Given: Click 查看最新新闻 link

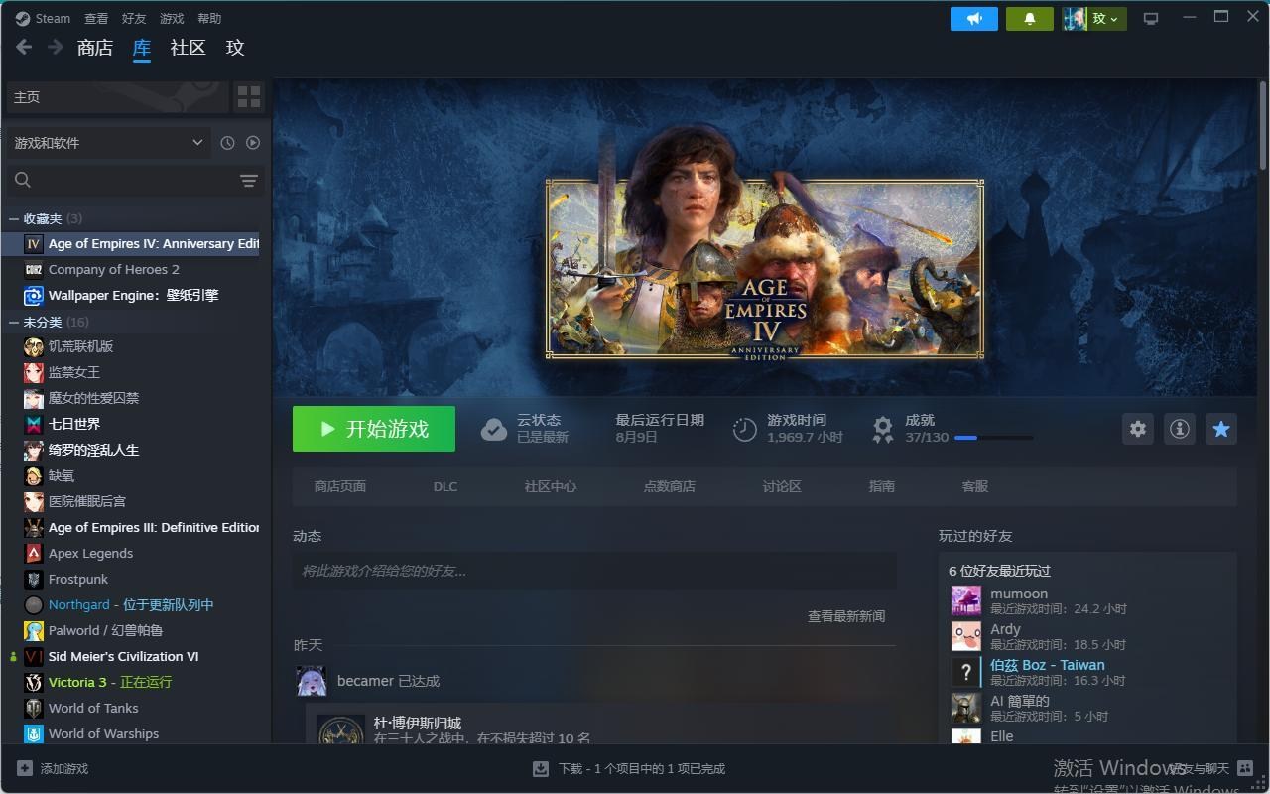Looking at the screenshot, I should pyautogui.click(x=846, y=616).
